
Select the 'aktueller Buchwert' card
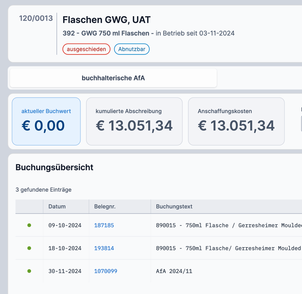(x=46, y=121)
